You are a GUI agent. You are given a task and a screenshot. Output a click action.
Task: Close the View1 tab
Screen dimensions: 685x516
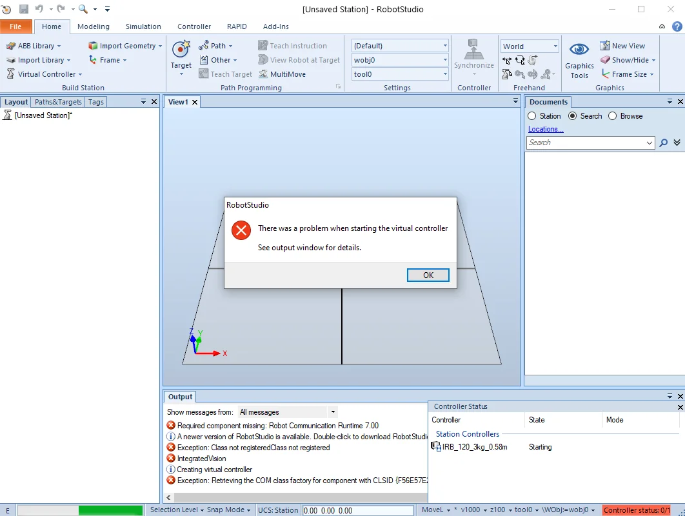[x=195, y=103]
